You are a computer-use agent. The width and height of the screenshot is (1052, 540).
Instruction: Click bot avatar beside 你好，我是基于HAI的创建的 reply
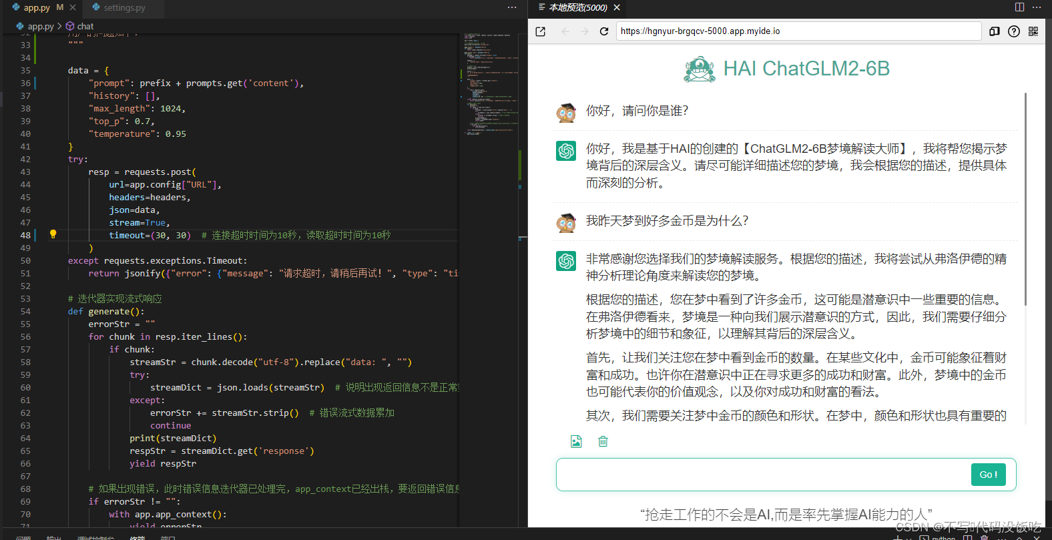[566, 151]
